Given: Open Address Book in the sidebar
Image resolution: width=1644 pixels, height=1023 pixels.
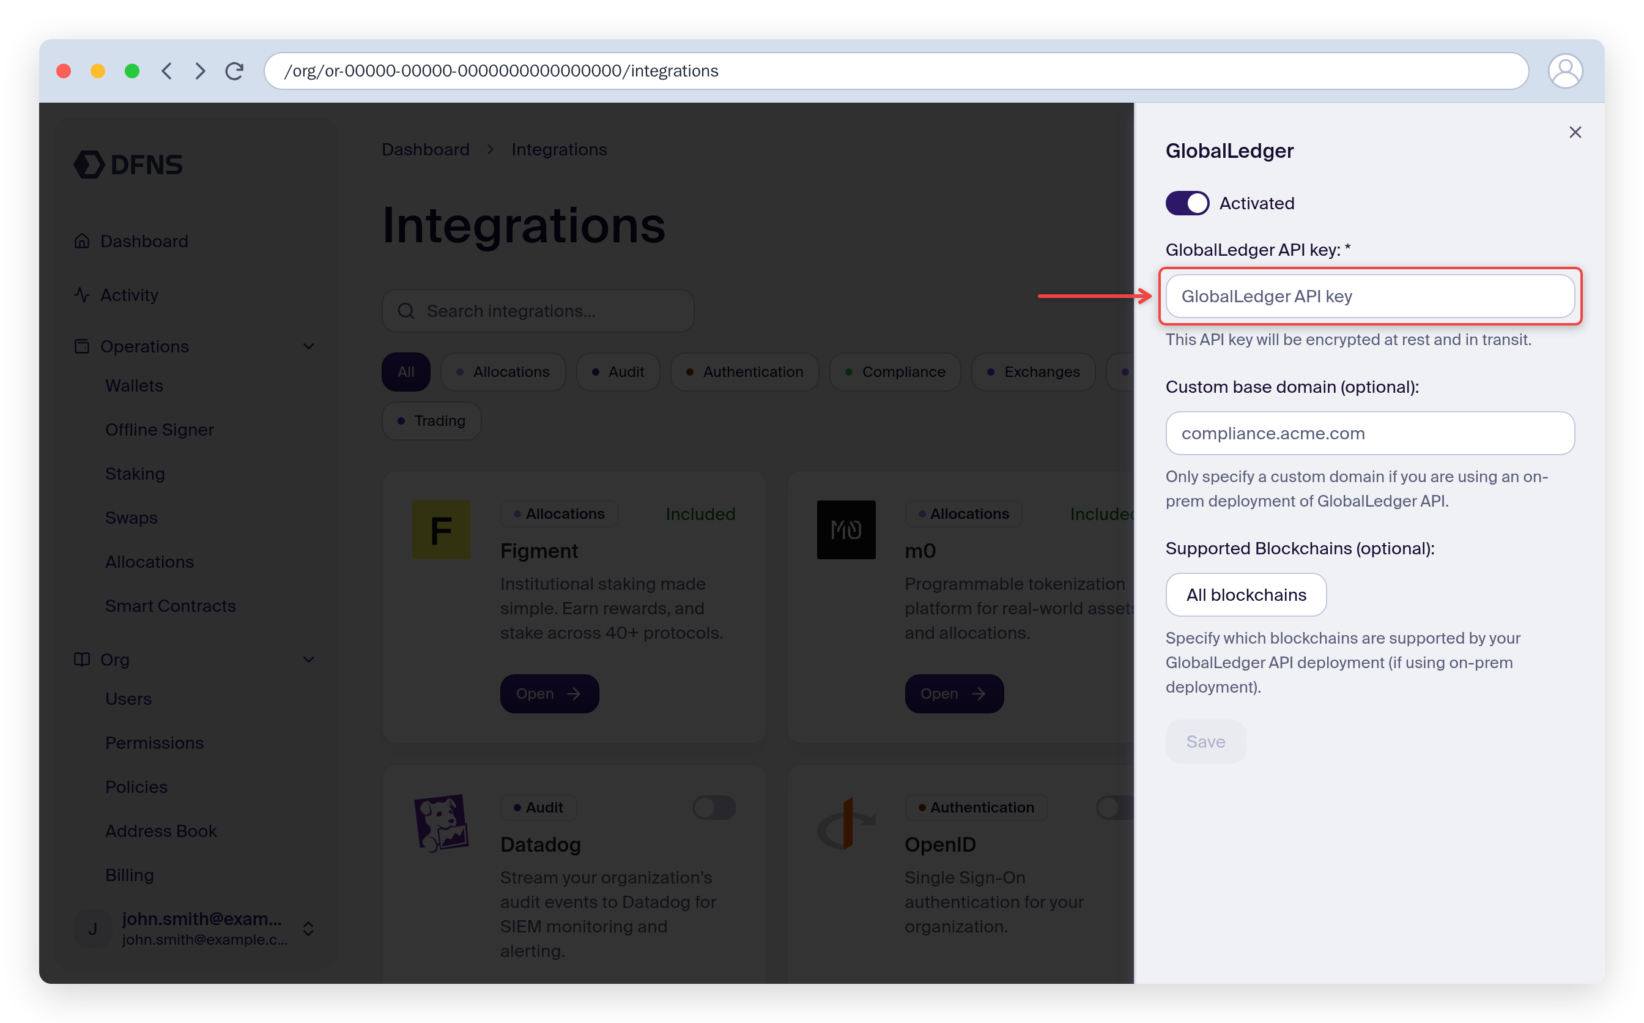Looking at the screenshot, I should click(x=161, y=831).
